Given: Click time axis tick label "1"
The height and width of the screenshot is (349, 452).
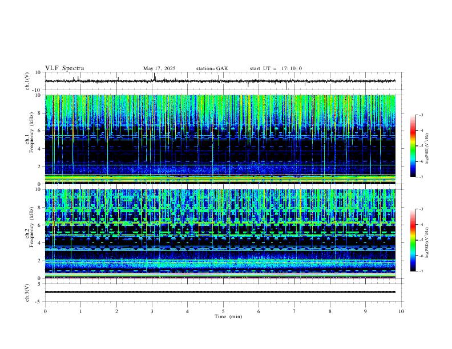Looking at the screenshot, I should coord(80,311).
